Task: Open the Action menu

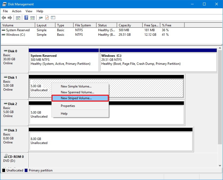Action: [x=17, y=11]
